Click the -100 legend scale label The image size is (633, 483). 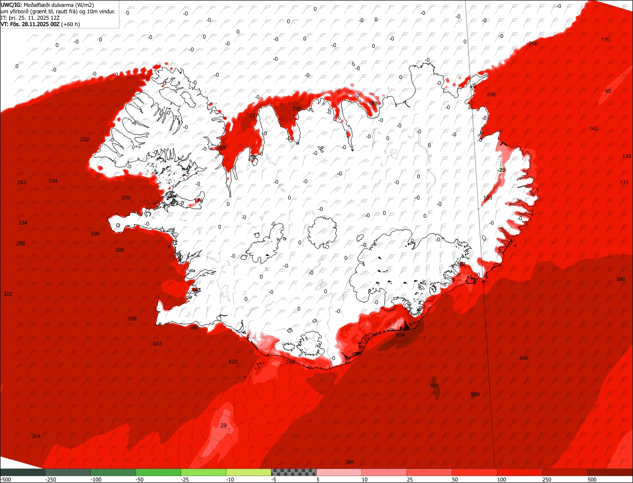(95, 480)
